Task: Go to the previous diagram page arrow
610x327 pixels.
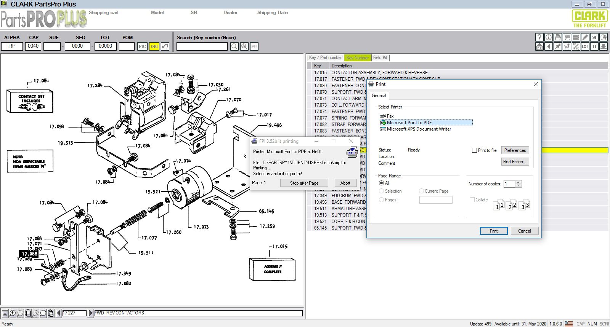Action: (x=59, y=313)
